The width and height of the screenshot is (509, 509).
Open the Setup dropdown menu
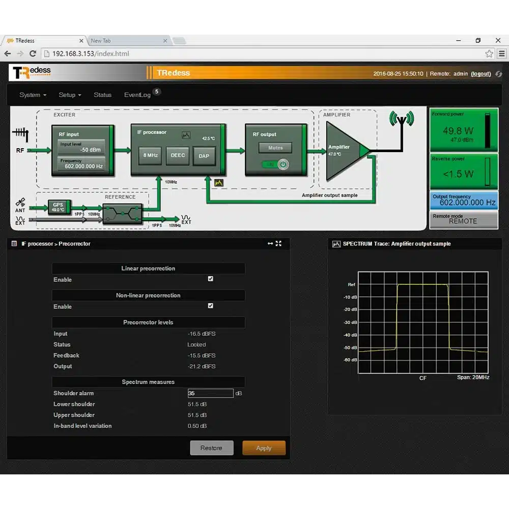click(70, 95)
